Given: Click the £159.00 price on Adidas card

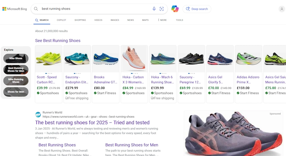Looking at the screenshot, I should 243,88.
